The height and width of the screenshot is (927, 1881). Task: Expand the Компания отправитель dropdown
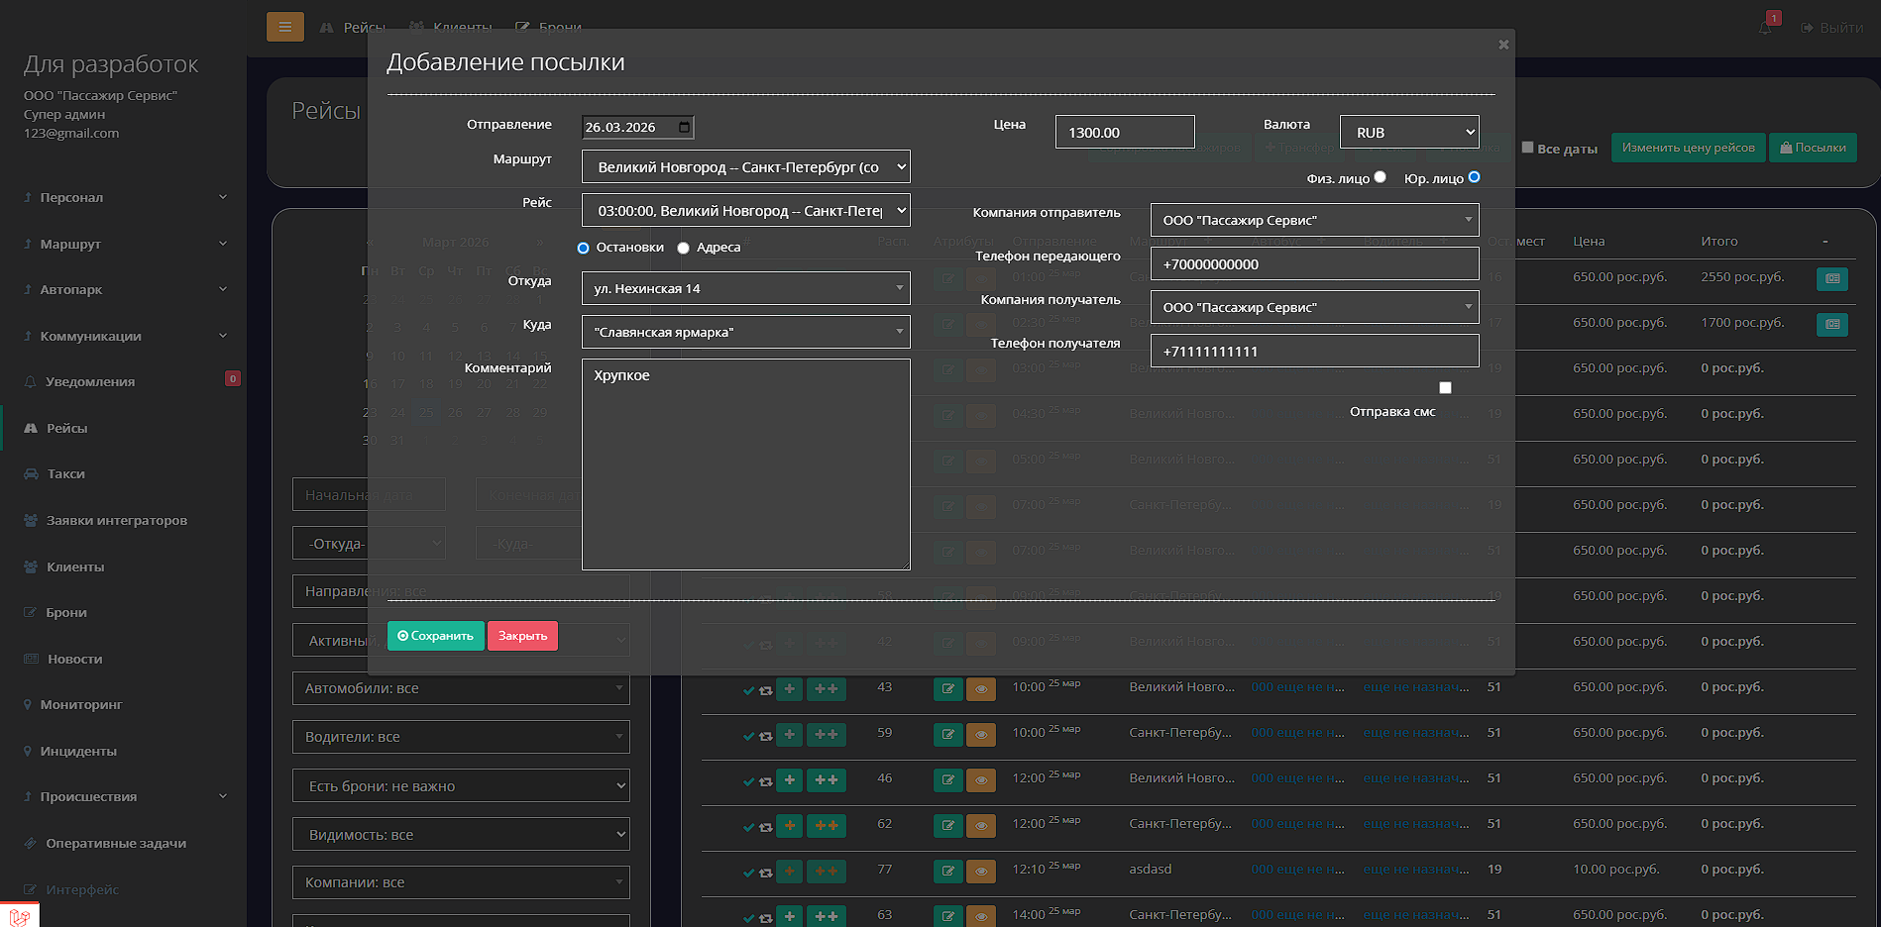pyautogui.click(x=1314, y=220)
